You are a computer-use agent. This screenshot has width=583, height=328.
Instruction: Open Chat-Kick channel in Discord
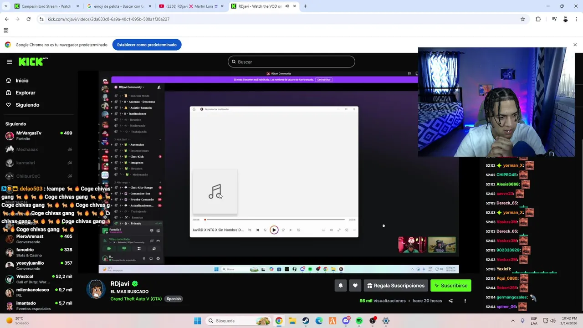137,157
